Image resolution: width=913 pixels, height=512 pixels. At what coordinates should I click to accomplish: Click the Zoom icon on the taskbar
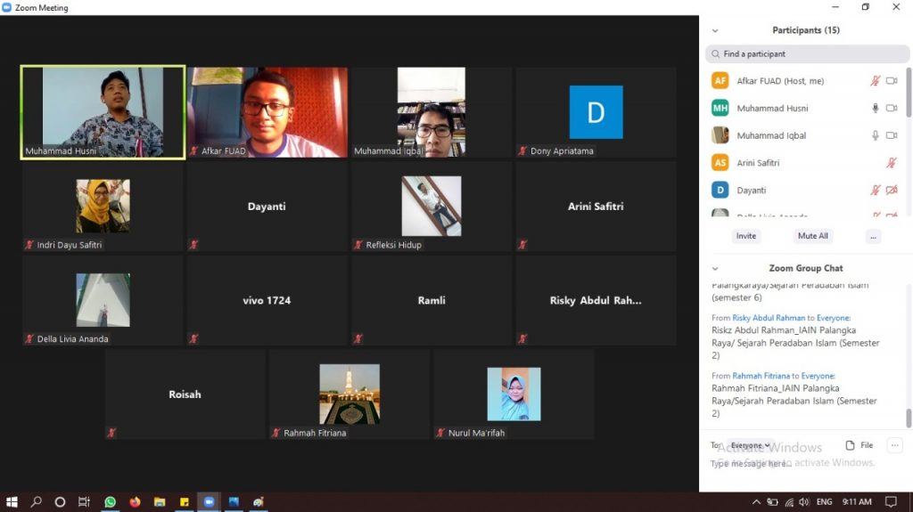(x=209, y=501)
